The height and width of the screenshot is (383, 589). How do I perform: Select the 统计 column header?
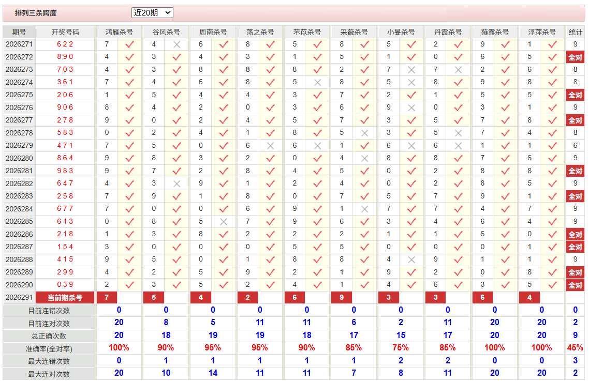coord(575,32)
